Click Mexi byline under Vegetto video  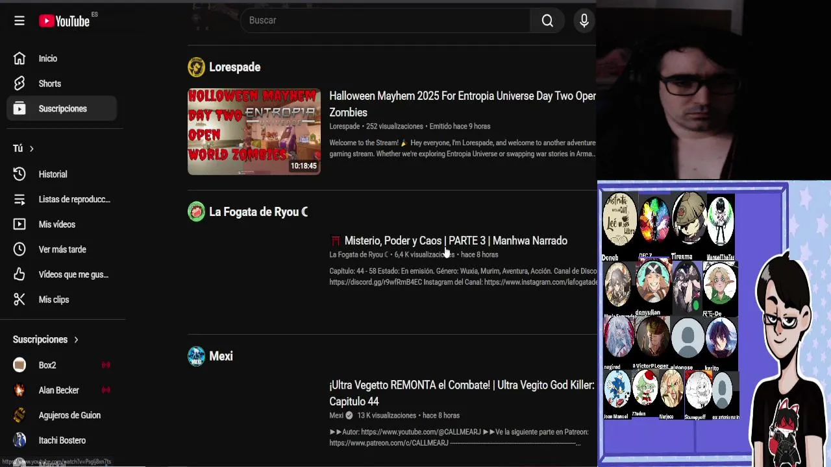click(336, 415)
